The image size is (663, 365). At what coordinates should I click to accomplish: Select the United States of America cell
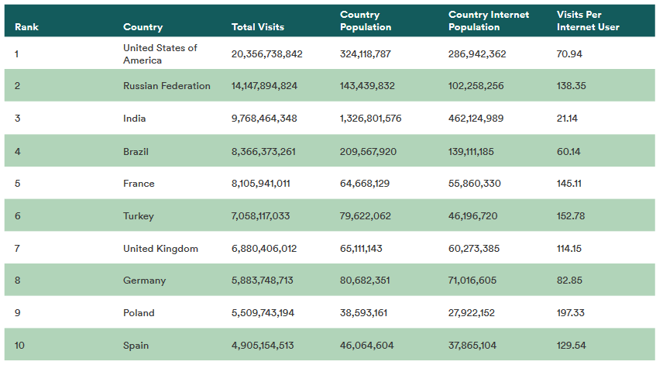pos(160,54)
